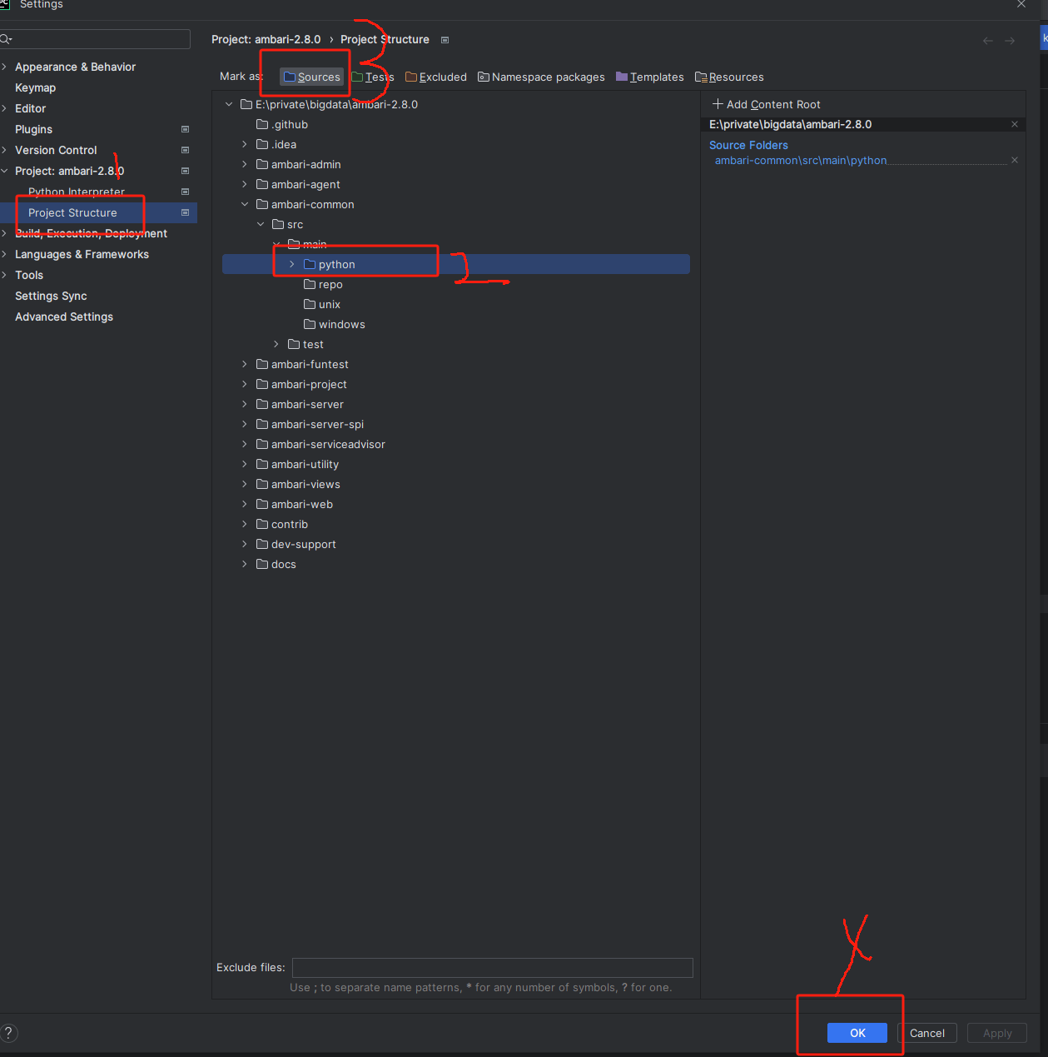The width and height of the screenshot is (1048, 1057).
Task: Click the project-scope icon beside Python Interpreter
Action: coord(185,192)
